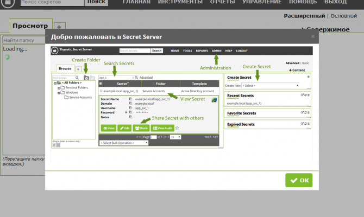The image size is (364, 217).
Task: Expand Windows folder node in tutorial image
Action: 59,93
